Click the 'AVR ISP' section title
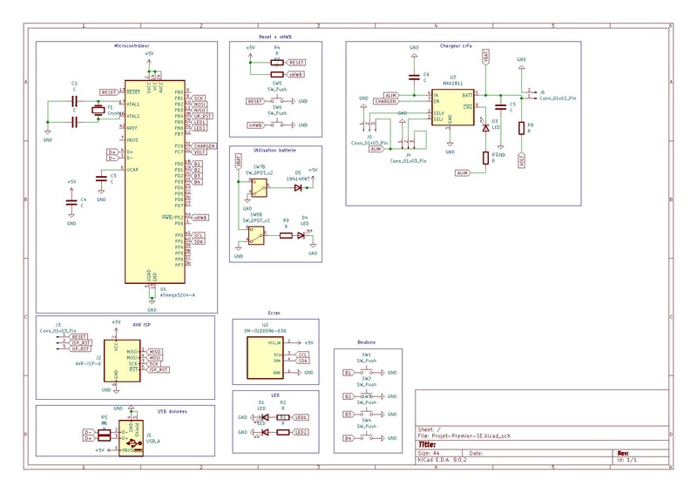Viewport: 697px width, 493px height. point(141,325)
